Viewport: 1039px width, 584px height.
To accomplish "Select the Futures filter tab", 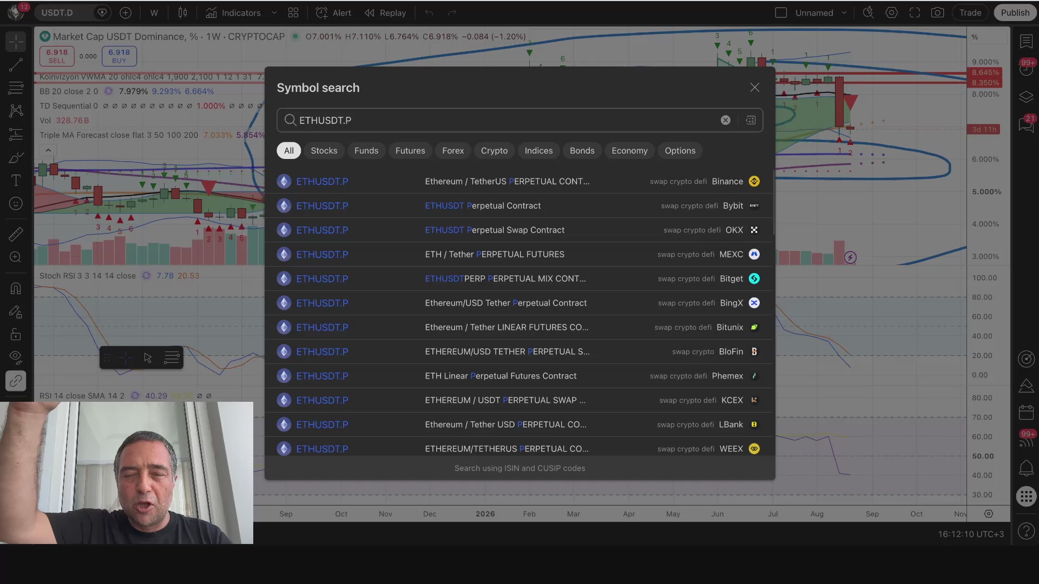I will click(x=410, y=151).
